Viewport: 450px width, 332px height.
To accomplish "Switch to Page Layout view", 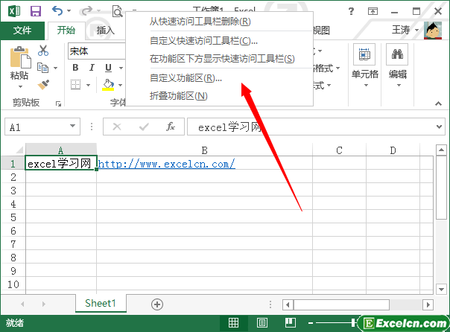I will (x=262, y=323).
